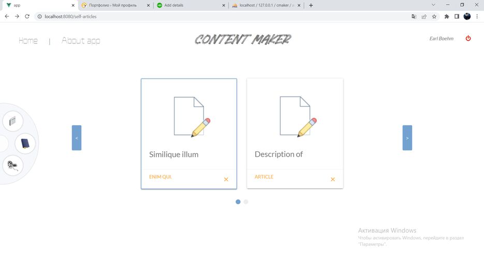Viewport: 484px width, 259px height.
Task: Switch to the Add details browser tab
Action: click(x=192, y=5)
